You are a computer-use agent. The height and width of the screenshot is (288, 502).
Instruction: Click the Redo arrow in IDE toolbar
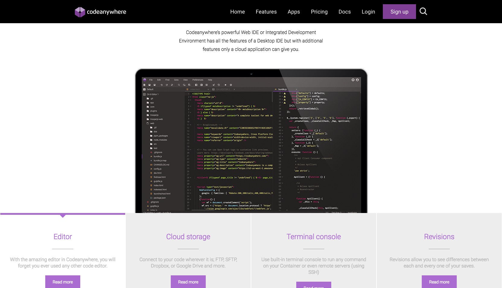click(167, 85)
